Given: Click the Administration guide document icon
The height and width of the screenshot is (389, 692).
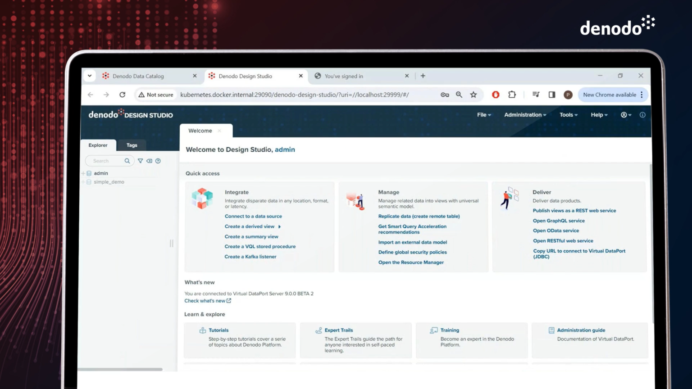Looking at the screenshot, I should tap(552, 330).
